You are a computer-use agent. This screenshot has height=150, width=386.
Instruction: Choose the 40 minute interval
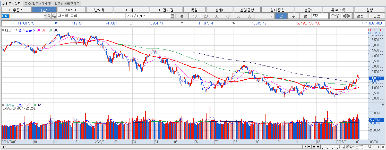click(x=228, y=16)
